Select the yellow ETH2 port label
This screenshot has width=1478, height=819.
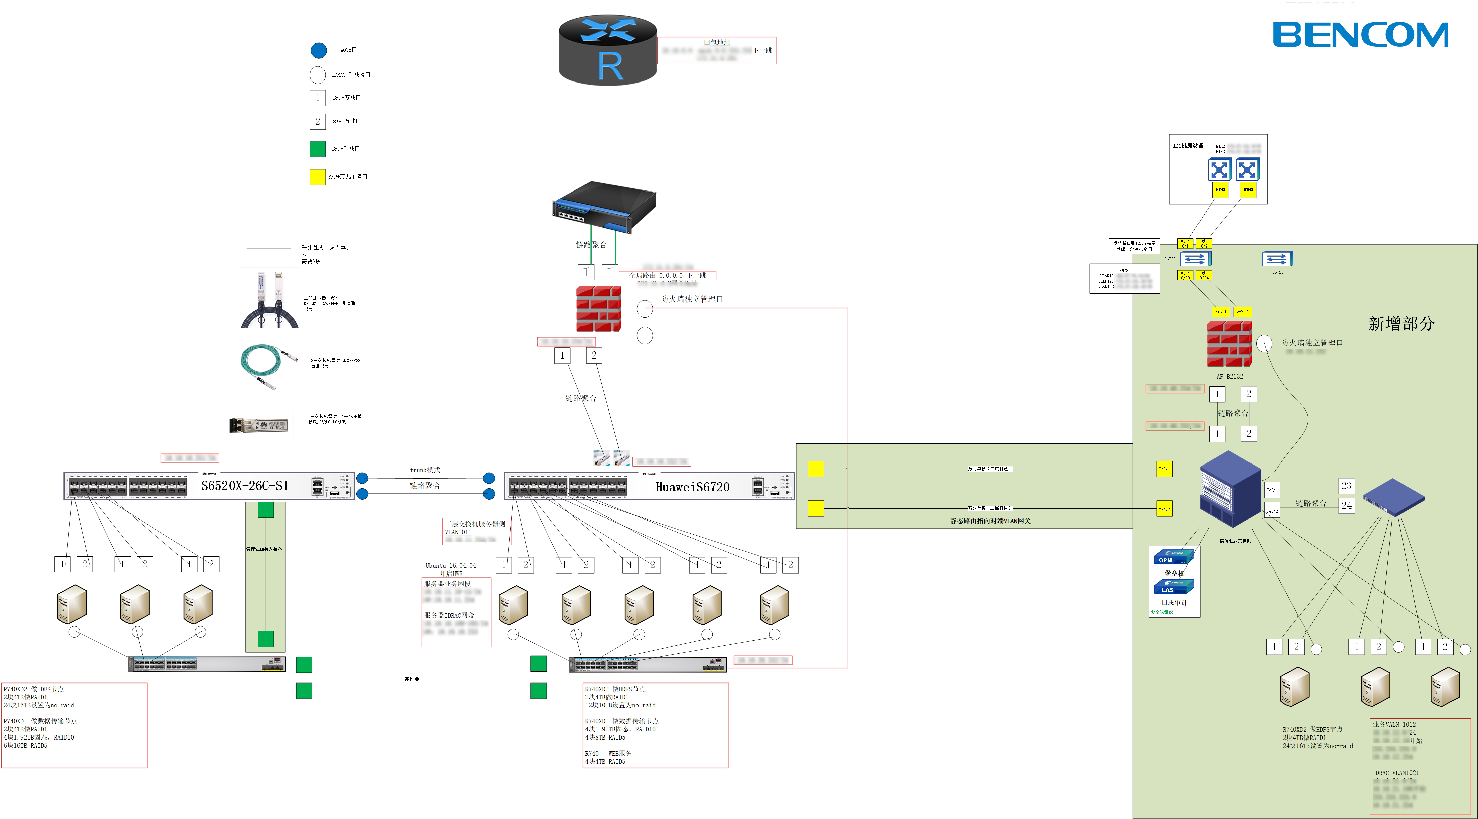point(1220,190)
